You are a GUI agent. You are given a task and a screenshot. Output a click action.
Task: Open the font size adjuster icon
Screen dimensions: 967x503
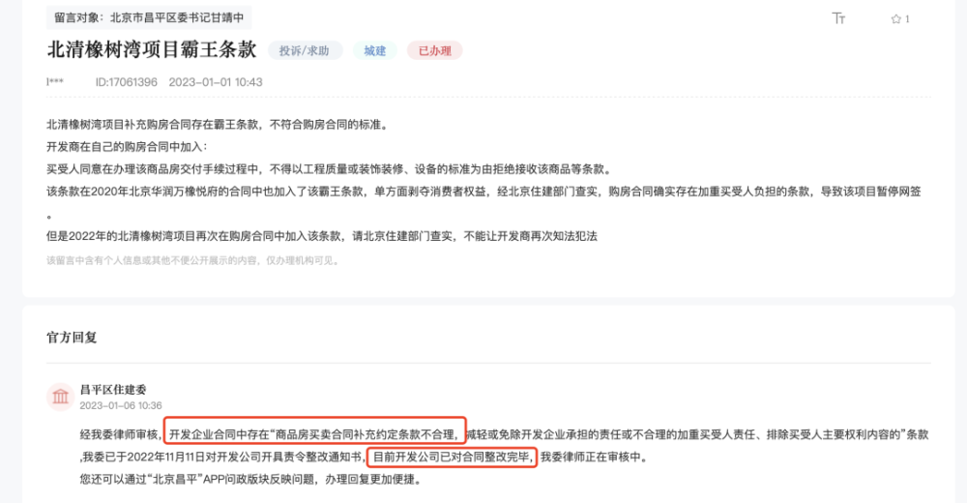(x=838, y=18)
